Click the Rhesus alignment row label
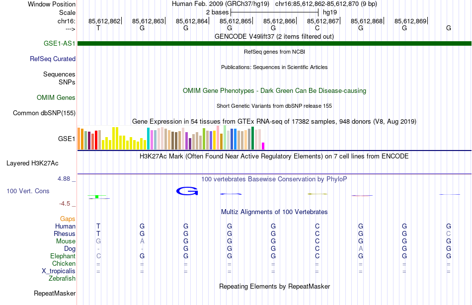The image size is (472, 305). coord(65,233)
